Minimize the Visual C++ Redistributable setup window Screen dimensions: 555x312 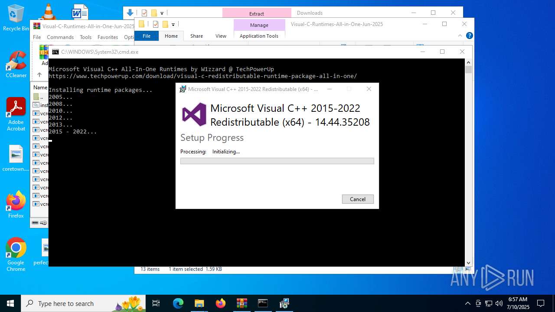(x=330, y=89)
